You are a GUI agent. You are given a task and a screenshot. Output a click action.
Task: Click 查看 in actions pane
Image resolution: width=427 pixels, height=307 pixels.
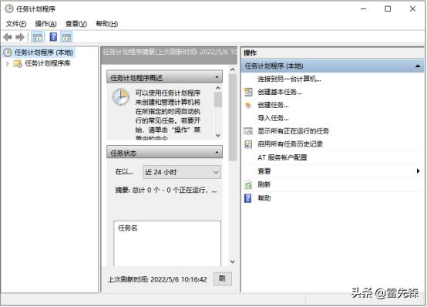pos(264,171)
